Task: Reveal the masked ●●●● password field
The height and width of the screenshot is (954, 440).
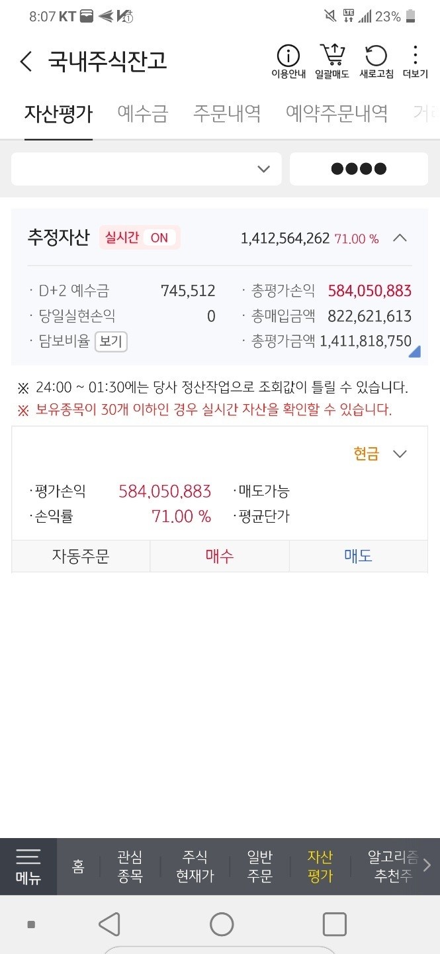Action: (359, 169)
